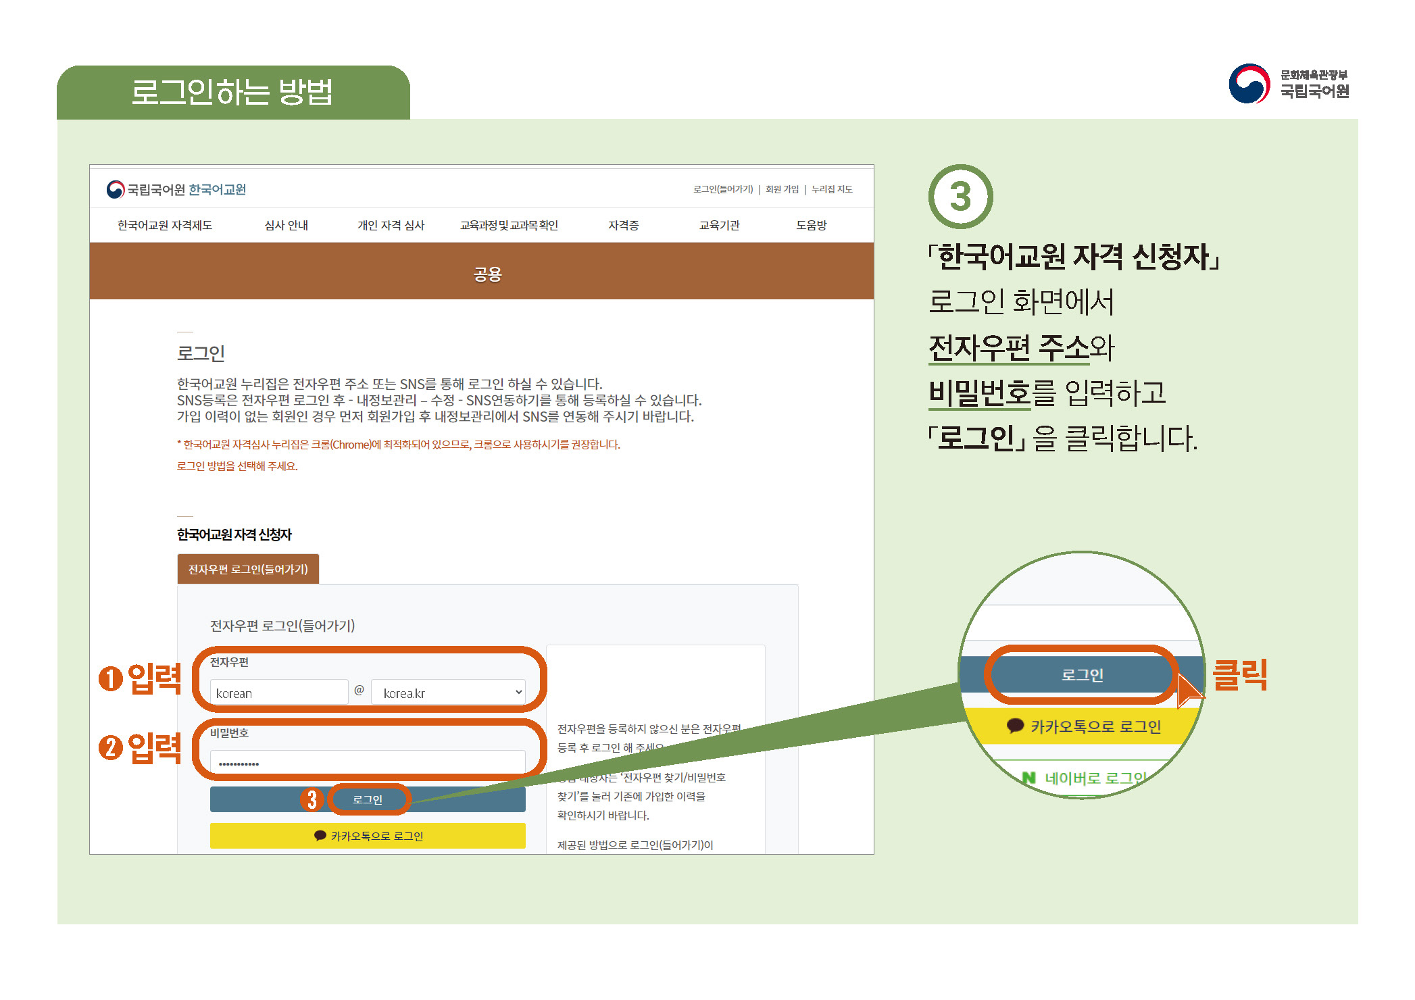Open the 심사 안내 menu
1415x1000 pixels.
(x=287, y=225)
